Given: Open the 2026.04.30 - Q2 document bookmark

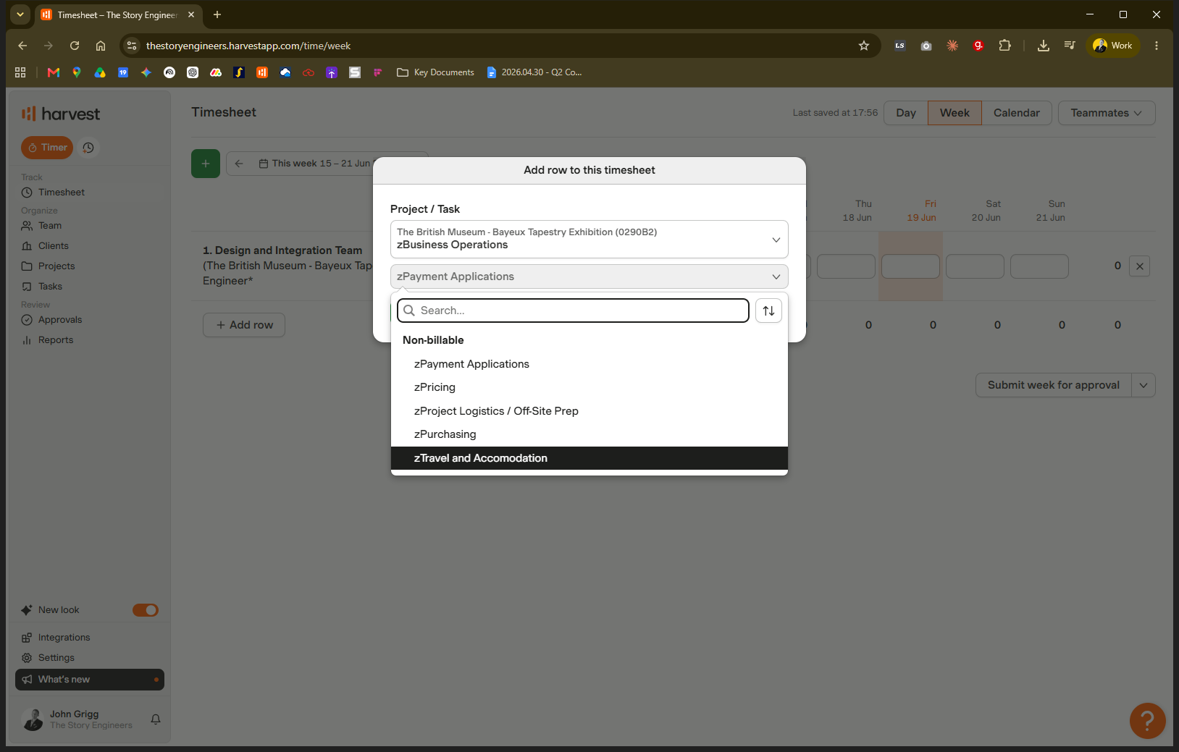Looking at the screenshot, I should coord(534,72).
